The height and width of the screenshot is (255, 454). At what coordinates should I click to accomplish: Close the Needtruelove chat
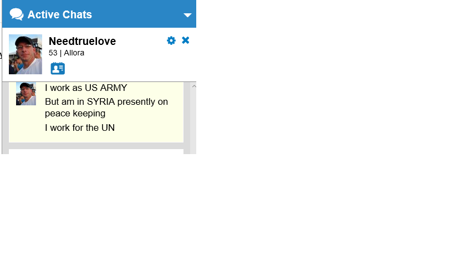click(186, 40)
